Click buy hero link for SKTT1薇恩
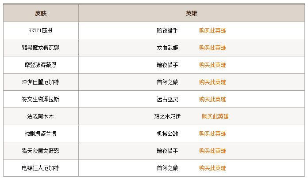Viewport: 308px width, 178px height. tap(212, 30)
